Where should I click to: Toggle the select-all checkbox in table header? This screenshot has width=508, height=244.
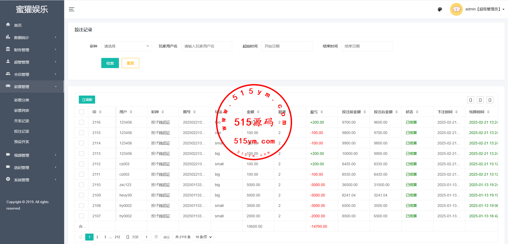[82, 112]
